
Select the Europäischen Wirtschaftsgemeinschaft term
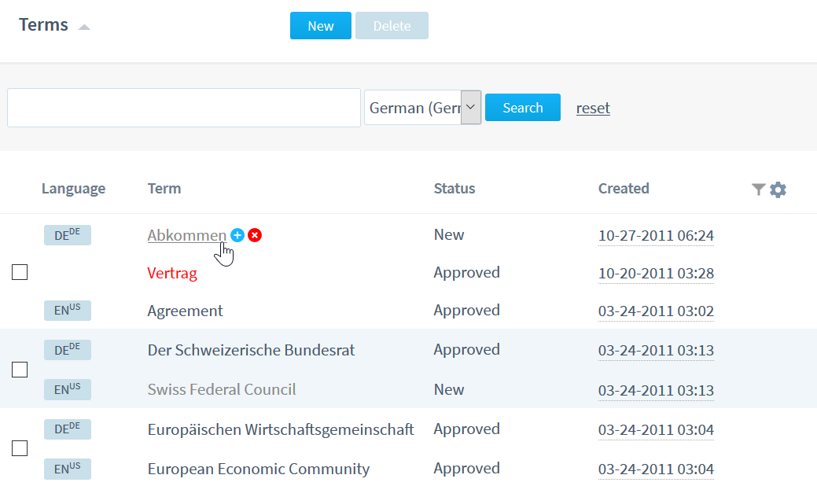281,429
